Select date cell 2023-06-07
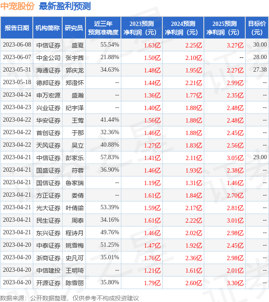 coord(17,57)
